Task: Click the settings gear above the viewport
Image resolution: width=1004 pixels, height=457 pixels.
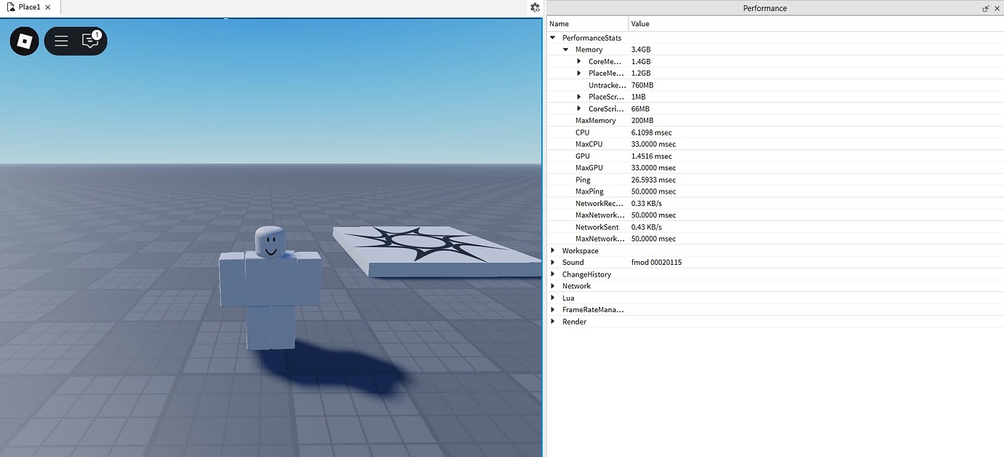Action: pos(535,7)
